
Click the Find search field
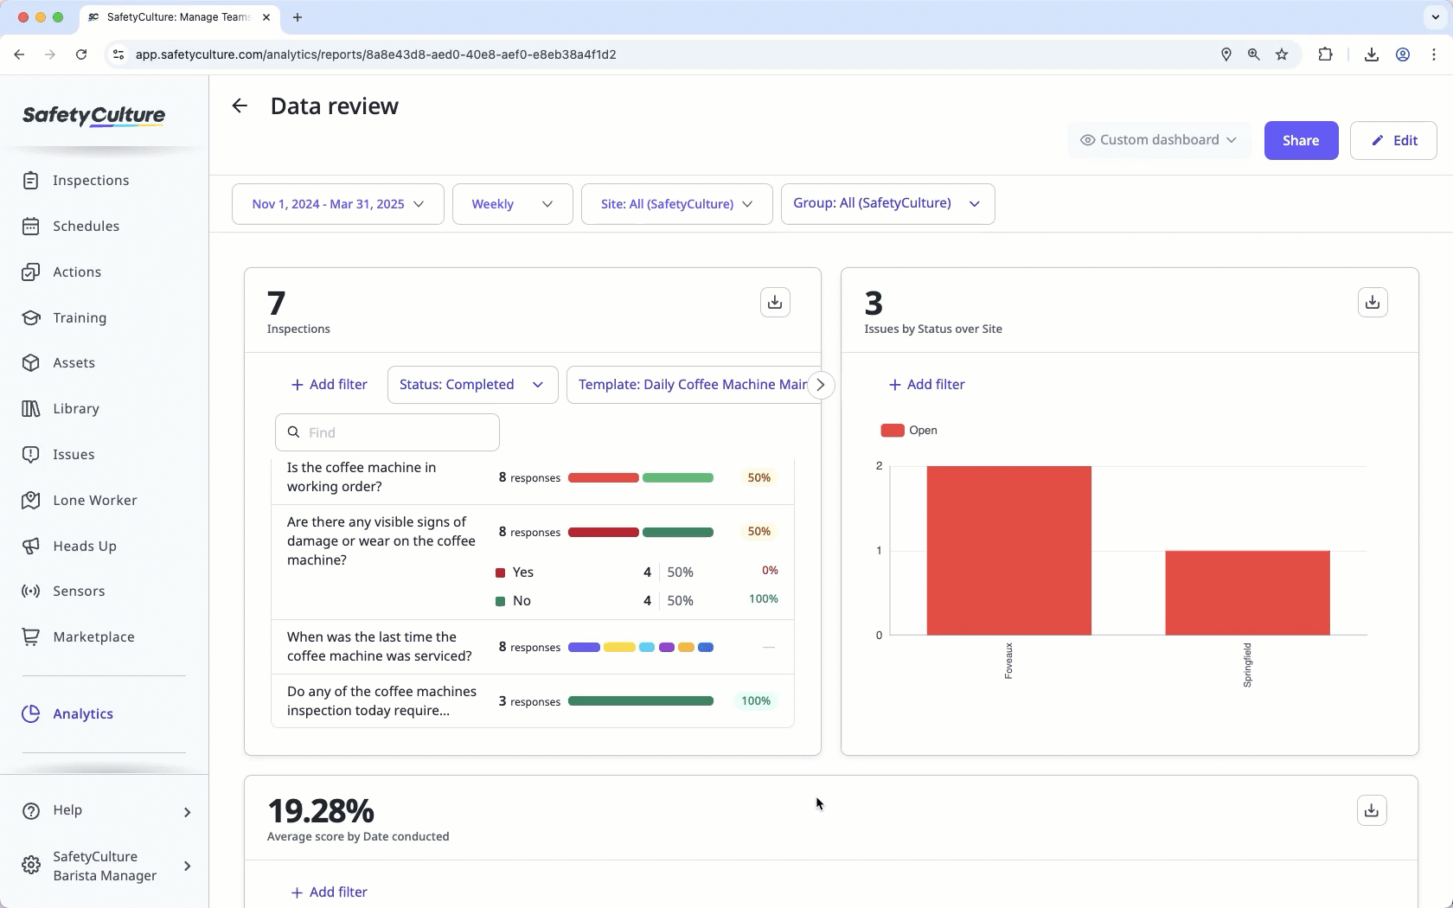coord(387,432)
